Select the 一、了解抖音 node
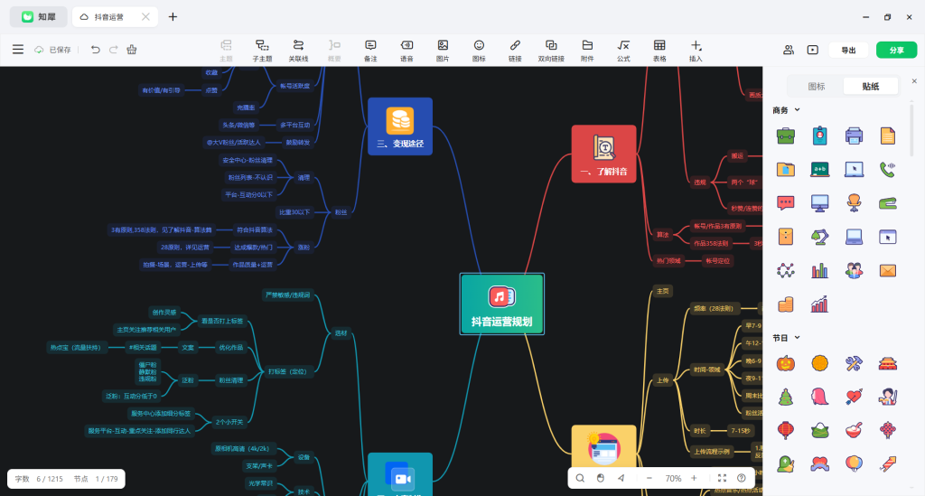Viewport: 925px width, 496px height. [x=604, y=154]
